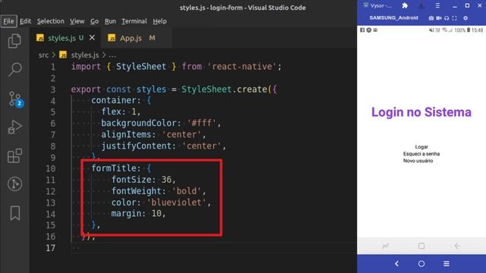Viewport: 486px width, 273px height.
Task: Open the File menu
Action: 8,21
